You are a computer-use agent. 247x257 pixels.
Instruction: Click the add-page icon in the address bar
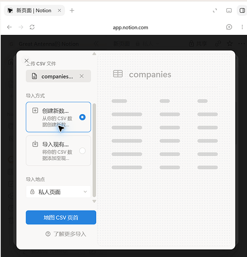[x=229, y=27]
